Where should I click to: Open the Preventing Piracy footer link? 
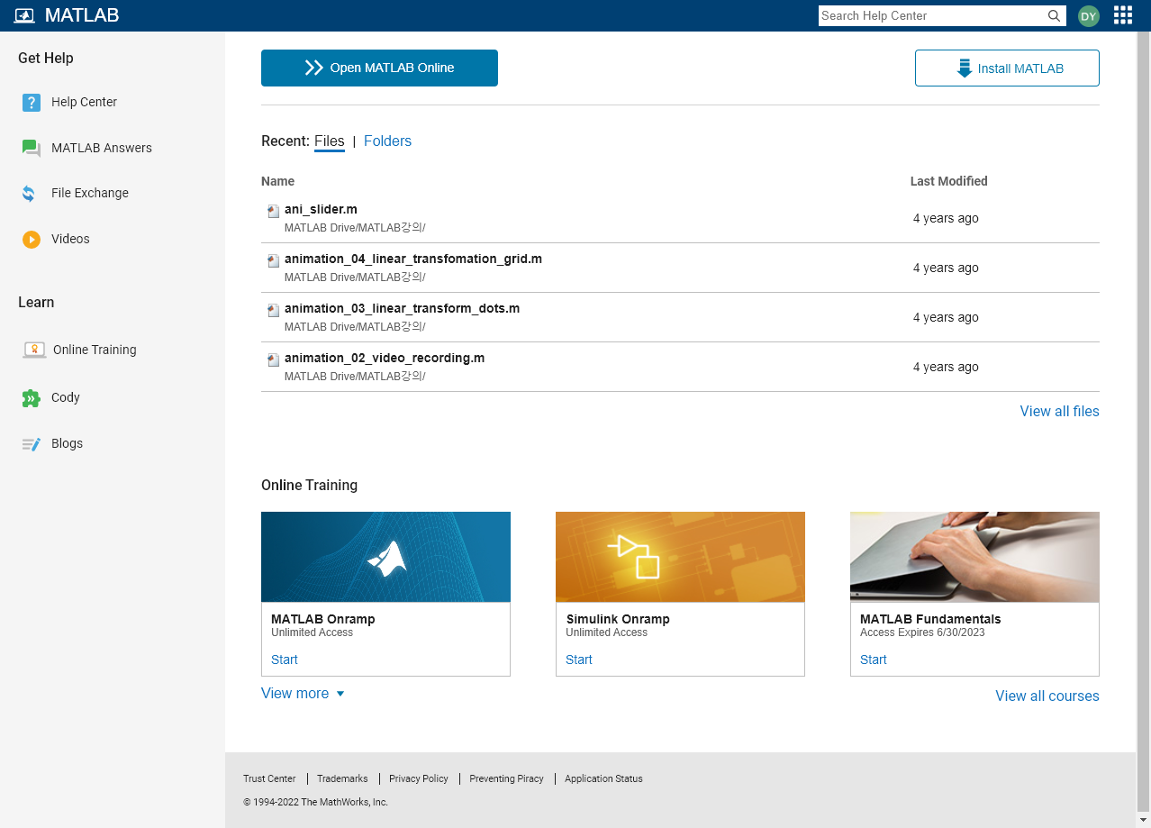coord(506,779)
